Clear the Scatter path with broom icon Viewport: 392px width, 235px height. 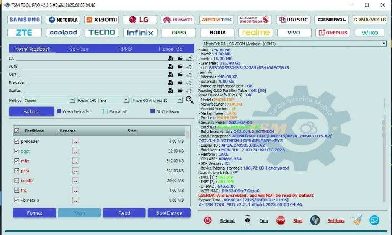(189, 91)
